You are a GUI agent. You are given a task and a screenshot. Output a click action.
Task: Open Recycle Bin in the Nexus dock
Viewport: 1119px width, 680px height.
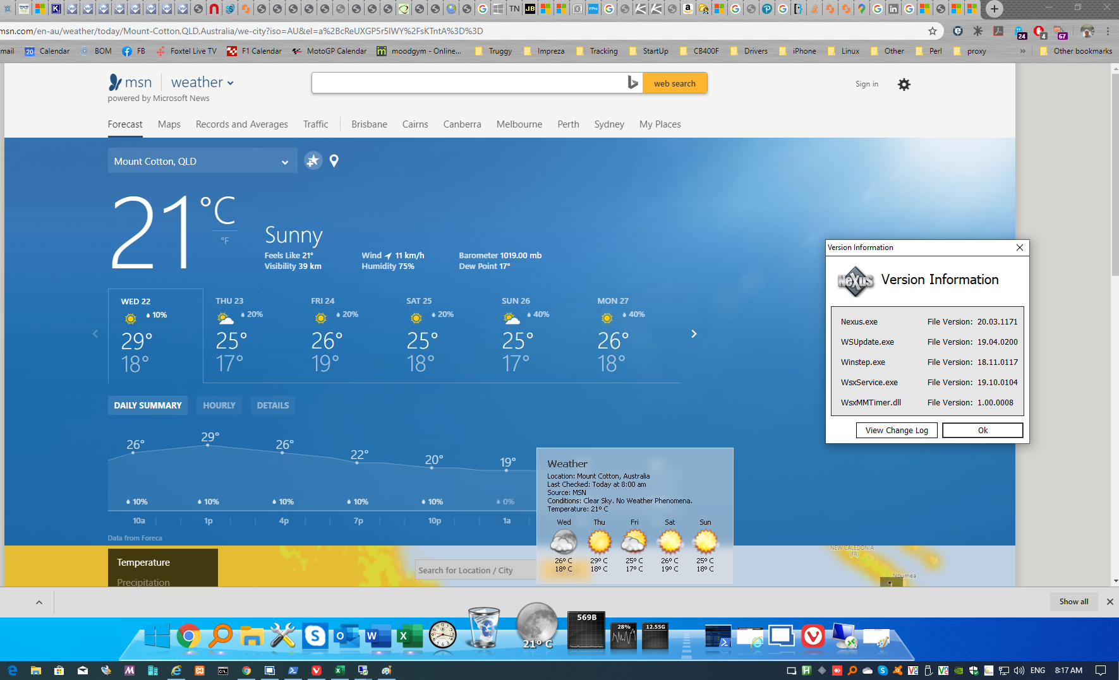483,629
